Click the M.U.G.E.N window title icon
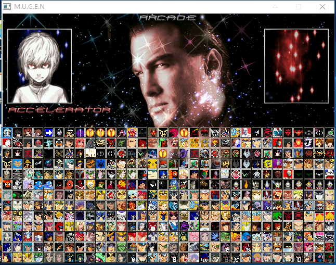Viewport: 336px width, 265px height. [7, 7]
